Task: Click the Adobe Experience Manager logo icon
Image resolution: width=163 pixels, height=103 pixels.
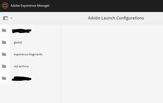Action: [5, 5]
